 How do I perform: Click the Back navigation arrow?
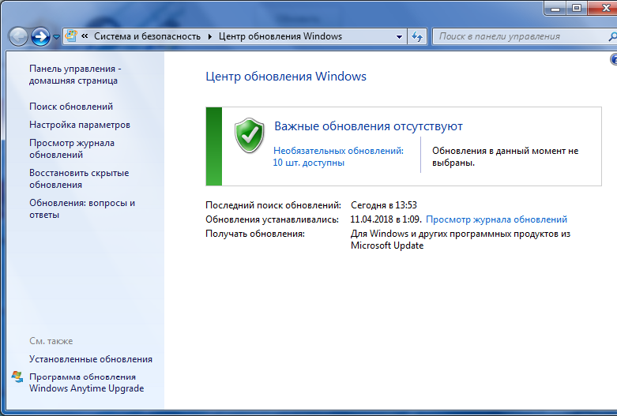pyautogui.click(x=18, y=37)
